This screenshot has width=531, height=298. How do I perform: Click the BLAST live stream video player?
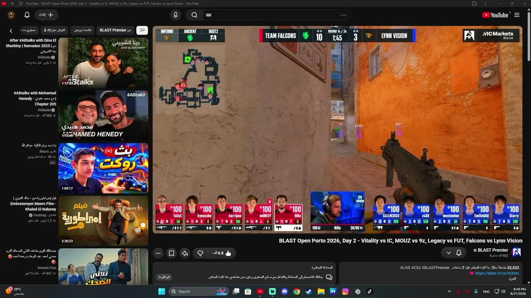tap(337, 130)
